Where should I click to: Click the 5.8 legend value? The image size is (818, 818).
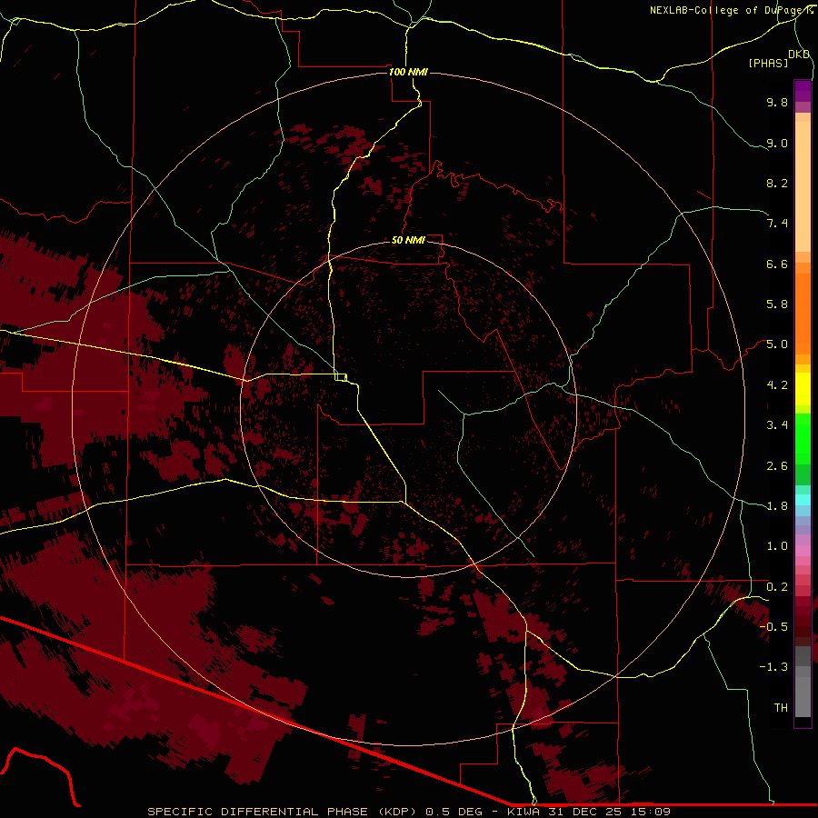click(x=777, y=304)
